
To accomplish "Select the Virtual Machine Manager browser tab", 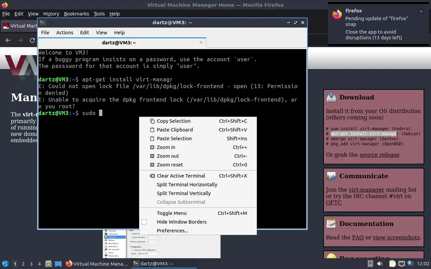I will tap(20, 26).
